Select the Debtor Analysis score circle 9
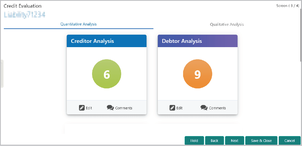 [x=198, y=74]
